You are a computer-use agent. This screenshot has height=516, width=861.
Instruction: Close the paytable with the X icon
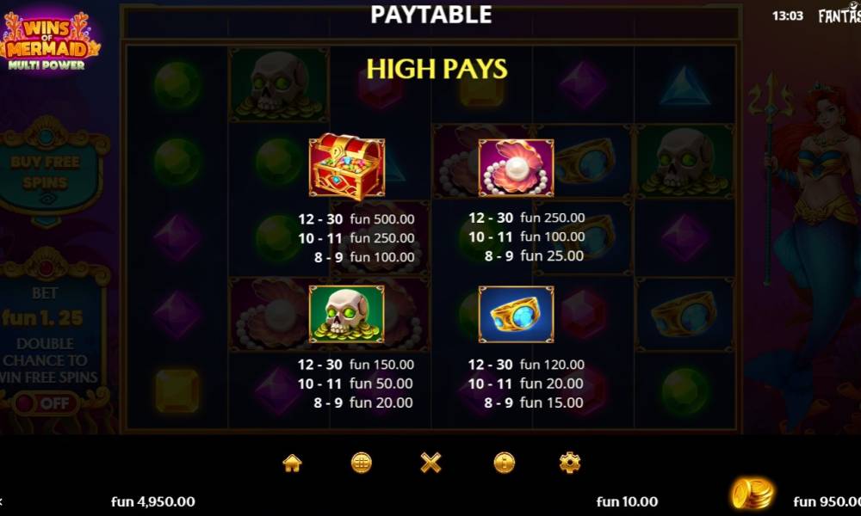430,464
